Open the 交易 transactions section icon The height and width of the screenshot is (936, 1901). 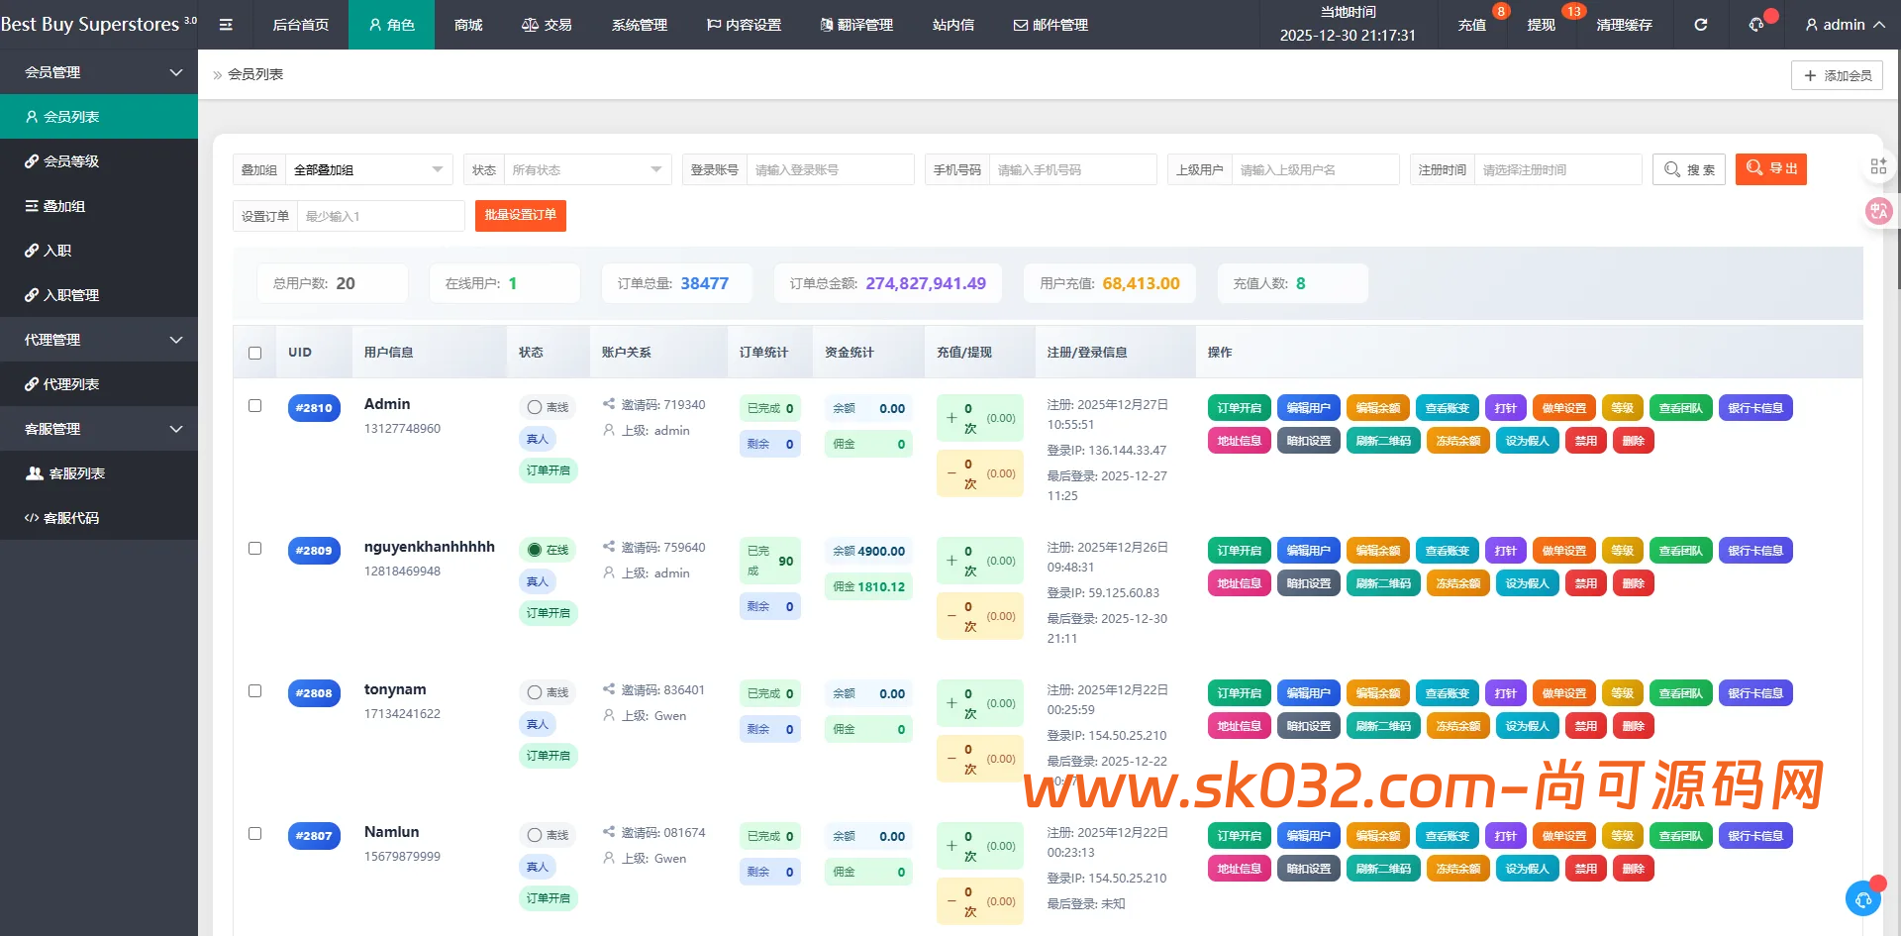pos(529,24)
